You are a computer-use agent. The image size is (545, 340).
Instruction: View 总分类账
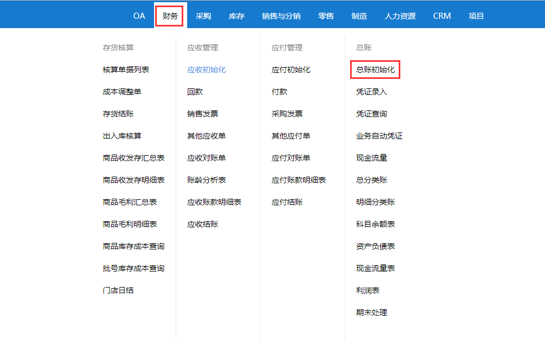click(x=372, y=180)
